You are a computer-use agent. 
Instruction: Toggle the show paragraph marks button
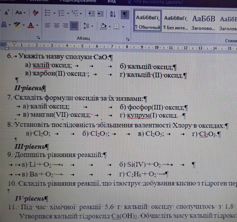point(125,14)
